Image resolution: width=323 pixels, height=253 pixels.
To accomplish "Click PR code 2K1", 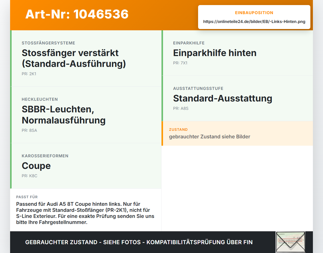I will point(29,74).
